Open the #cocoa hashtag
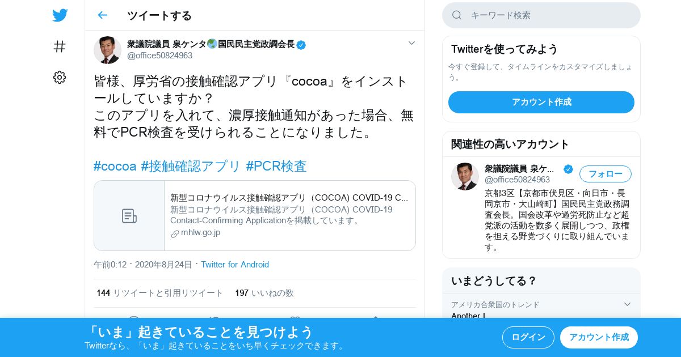 (x=115, y=166)
